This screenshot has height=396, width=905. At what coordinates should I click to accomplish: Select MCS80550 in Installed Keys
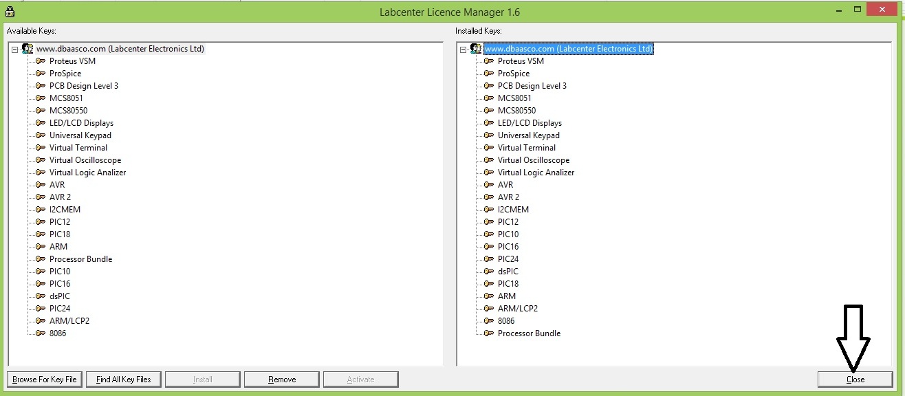(516, 111)
